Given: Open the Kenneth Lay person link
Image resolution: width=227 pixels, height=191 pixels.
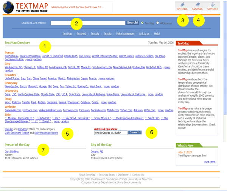Looking at the screenshot, I should pos(11,56).
